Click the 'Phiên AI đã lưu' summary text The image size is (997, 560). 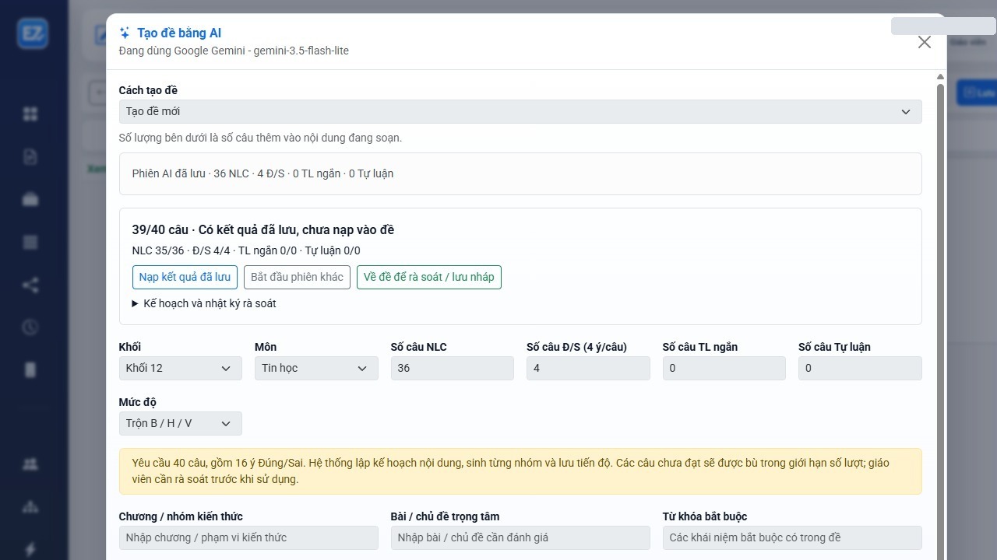262,173
